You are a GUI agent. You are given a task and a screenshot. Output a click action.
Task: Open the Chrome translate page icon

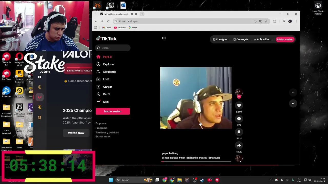click(x=261, y=21)
